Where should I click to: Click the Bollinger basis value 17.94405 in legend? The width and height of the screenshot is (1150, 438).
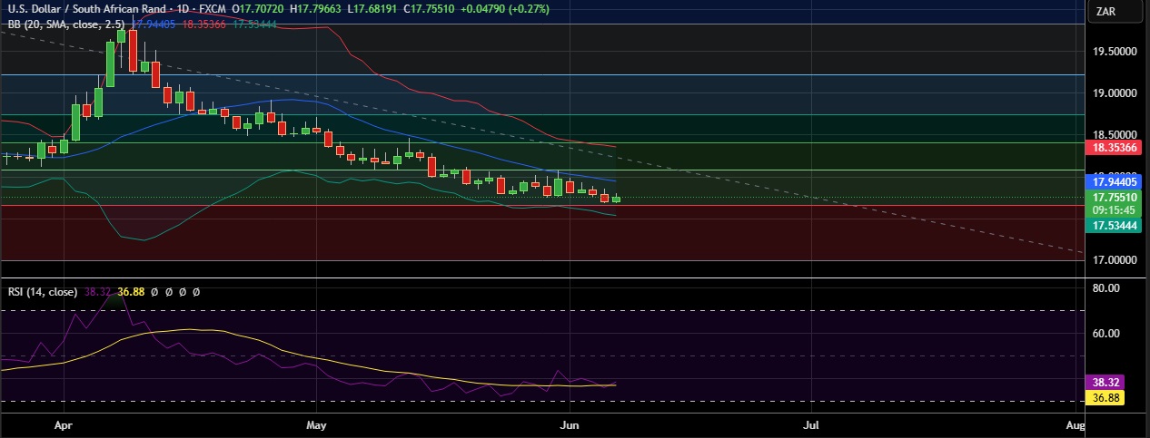pyautogui.click(x=156, y=24)
